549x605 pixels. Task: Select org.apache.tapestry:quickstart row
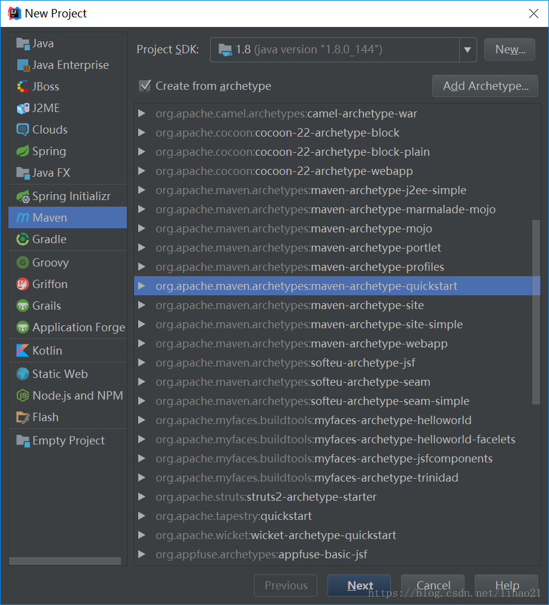point(337,516)
